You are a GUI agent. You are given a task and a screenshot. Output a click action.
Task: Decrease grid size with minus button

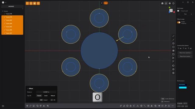(179, 14)
